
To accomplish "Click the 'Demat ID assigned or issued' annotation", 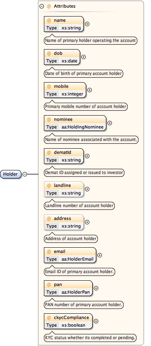I will pyautogui.click(x=84, y=172).
